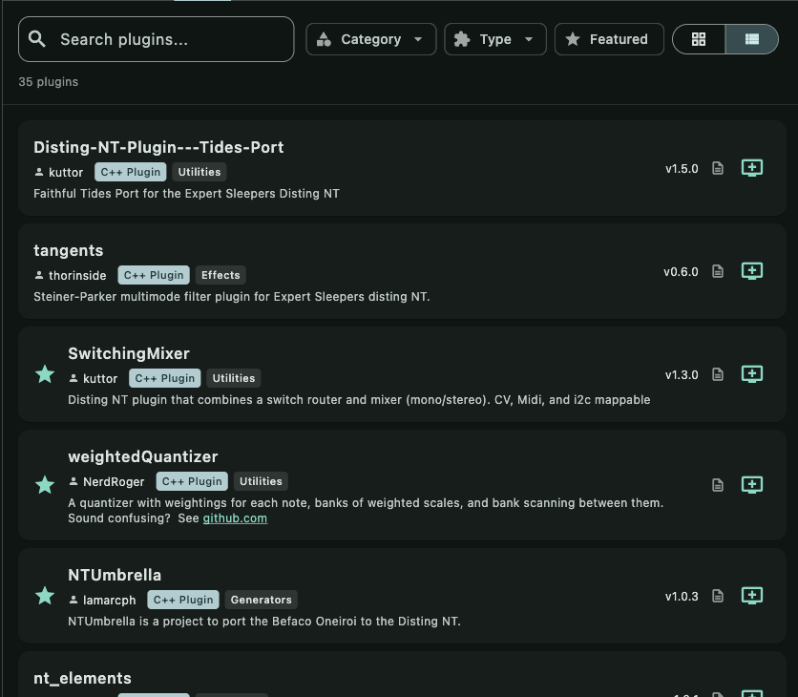Click the Category dropdown chevron
The width and height of the screenshot is (798, 697).
click(x=418, y=39)
